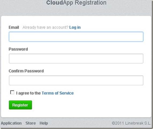This screenshot has height=129, width=153.
Task: Open the Terms of Service link
Action: [58, 93]
